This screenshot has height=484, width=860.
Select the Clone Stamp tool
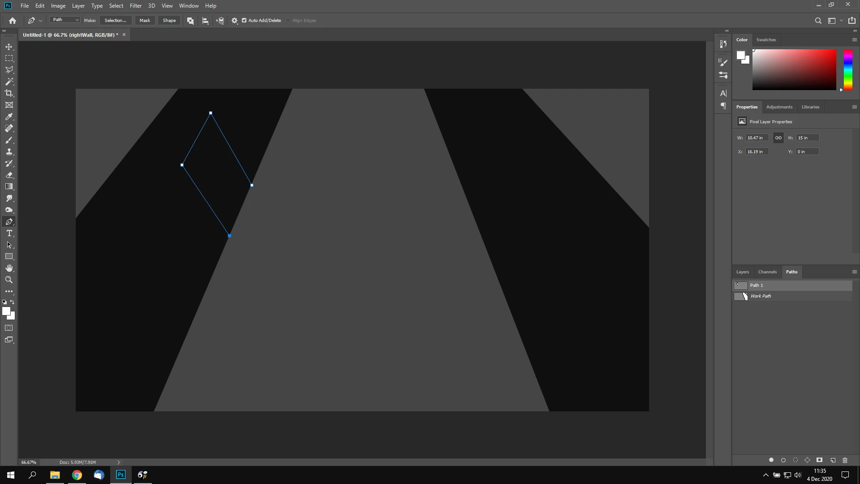point(9,151)
